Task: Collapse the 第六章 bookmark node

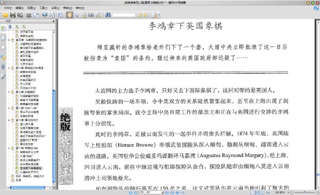Action: tap(9, 68)
